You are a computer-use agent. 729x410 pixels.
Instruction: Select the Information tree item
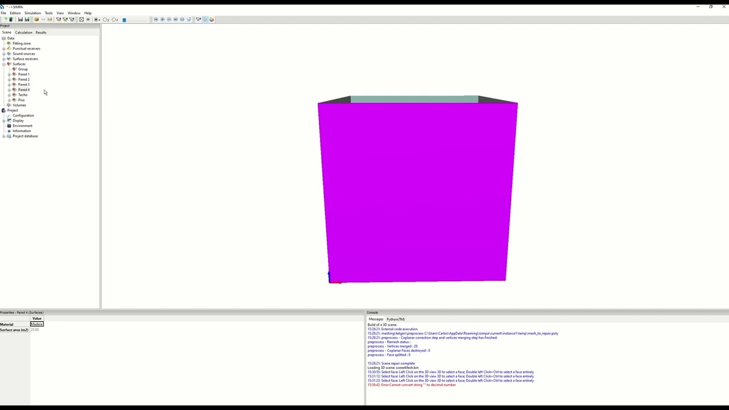pyautogui.click(x=22, y=131)
